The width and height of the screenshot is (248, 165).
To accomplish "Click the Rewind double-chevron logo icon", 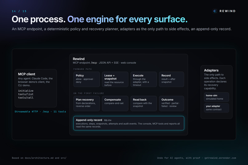I will point(215,11).
